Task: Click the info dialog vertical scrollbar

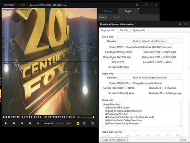Action: click(189, 84)
